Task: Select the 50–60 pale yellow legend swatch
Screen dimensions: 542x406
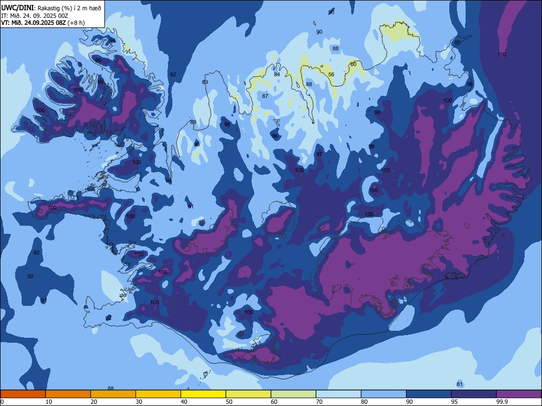Action: coord(248,394)
